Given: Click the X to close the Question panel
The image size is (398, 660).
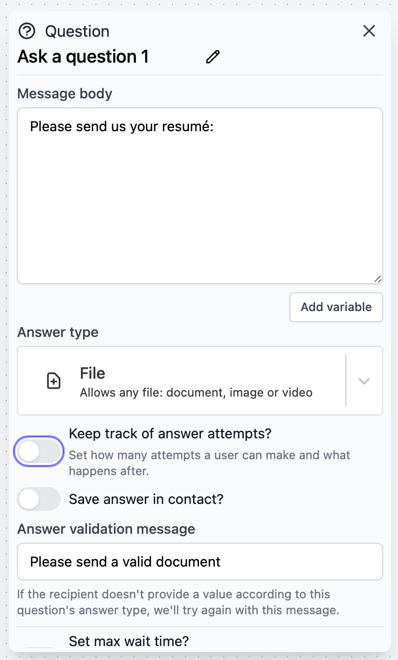Looking at the screenshot, I should tap(369, 31).
